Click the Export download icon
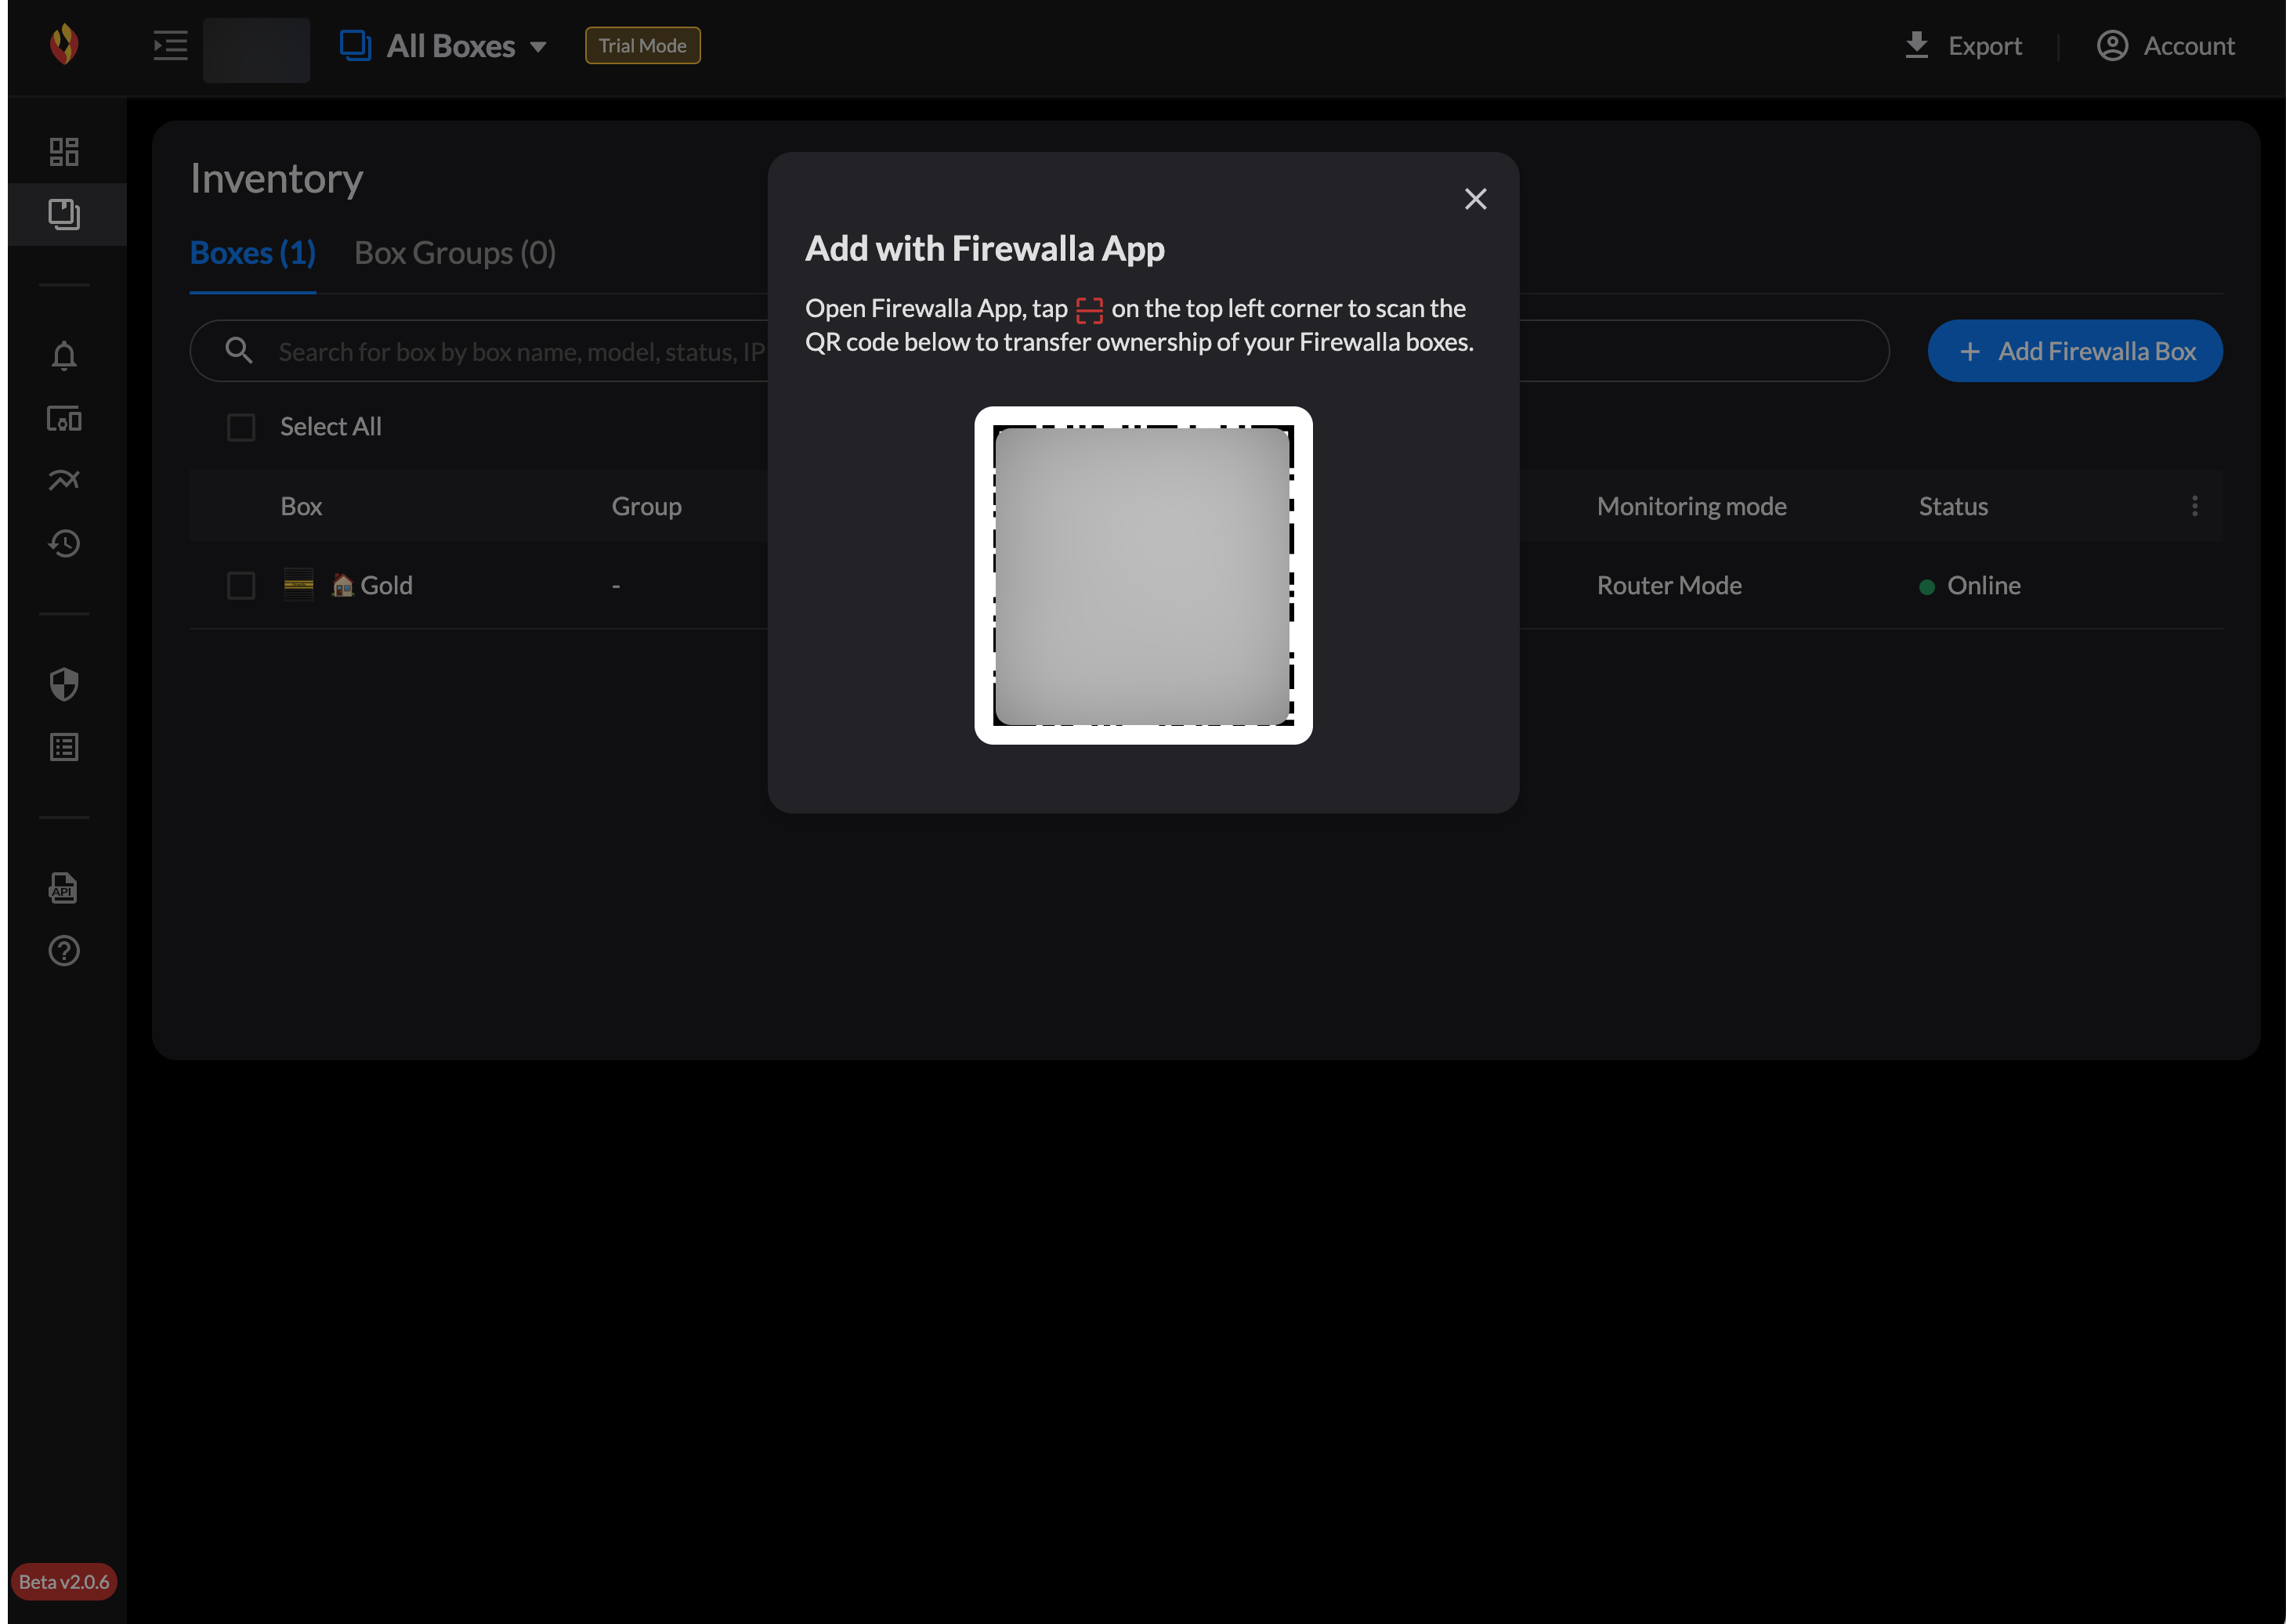2286x1624 pixels. pyautogui.click(x=1916, y=45)
